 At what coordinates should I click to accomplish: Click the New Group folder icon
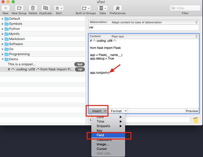point(19,8)
